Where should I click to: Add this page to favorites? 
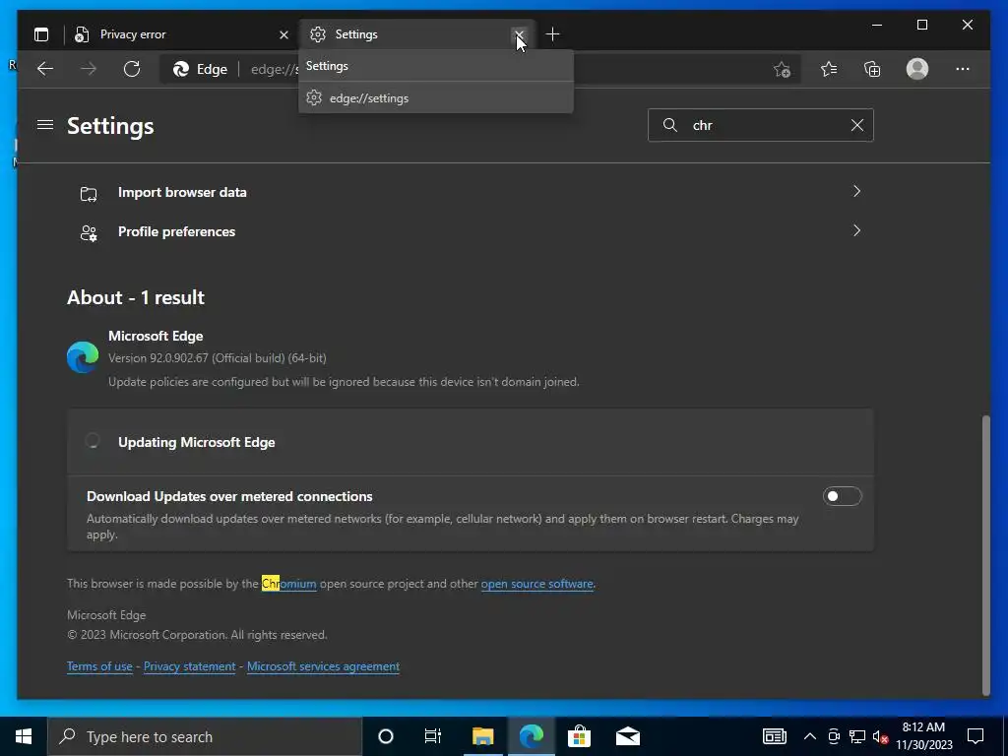click(782, 70)
